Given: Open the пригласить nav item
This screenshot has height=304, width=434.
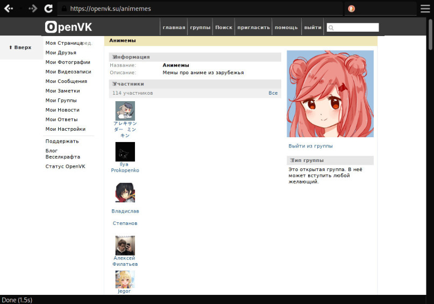Looking at the screenshot, I should 253,27.
